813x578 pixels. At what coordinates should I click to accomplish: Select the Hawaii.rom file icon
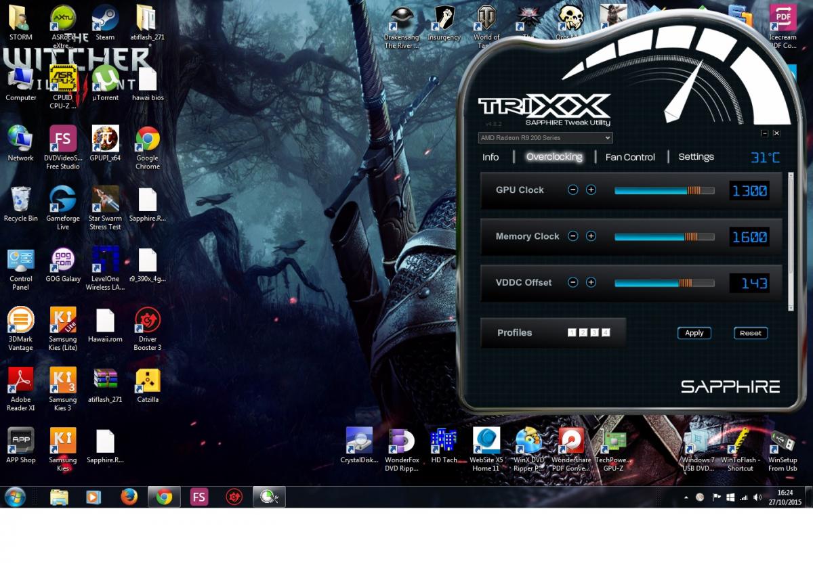tap(105, 325)
